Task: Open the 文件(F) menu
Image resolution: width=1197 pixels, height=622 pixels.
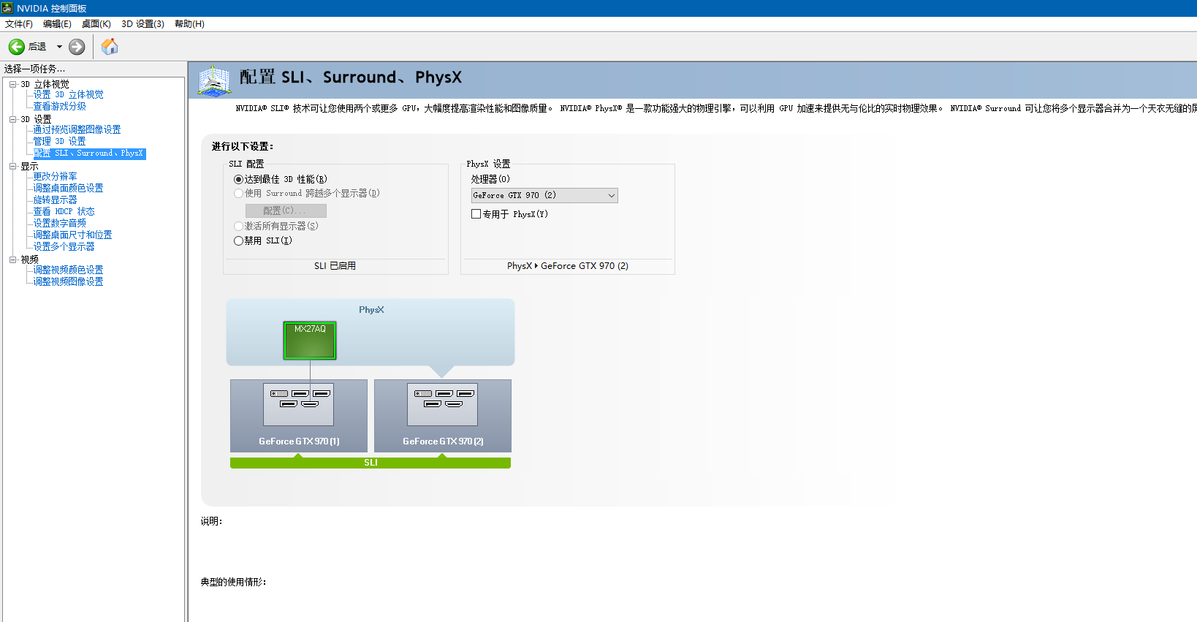Action: click(19, 24)
